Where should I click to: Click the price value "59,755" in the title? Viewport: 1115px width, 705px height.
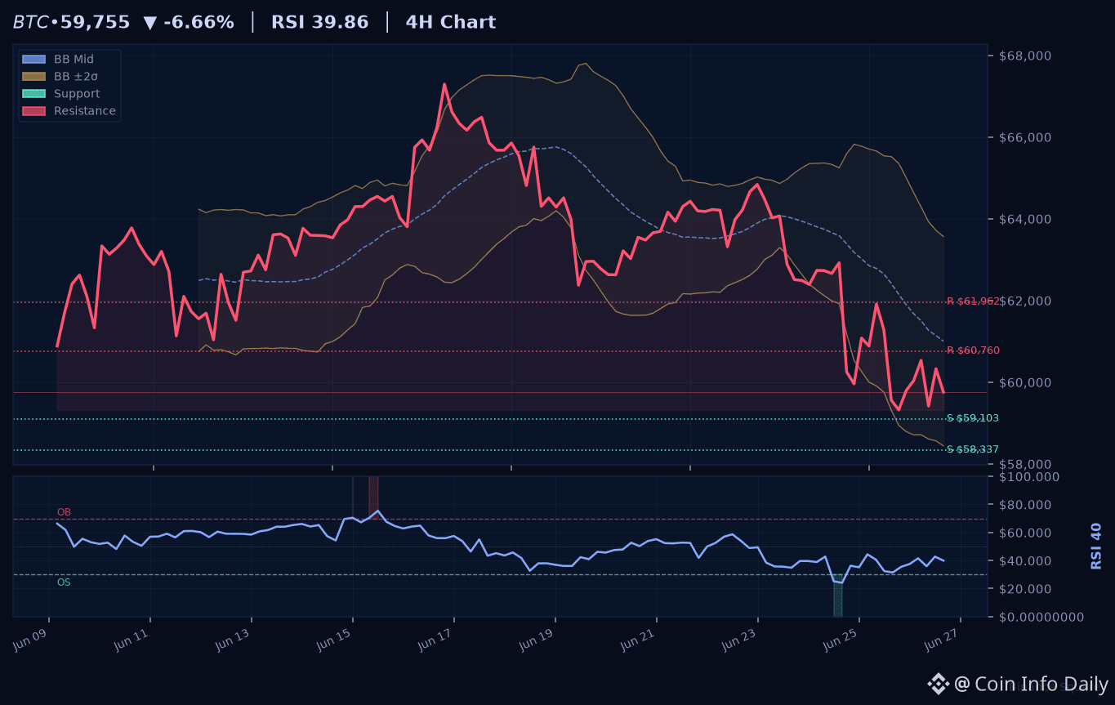tap(95, 22)
